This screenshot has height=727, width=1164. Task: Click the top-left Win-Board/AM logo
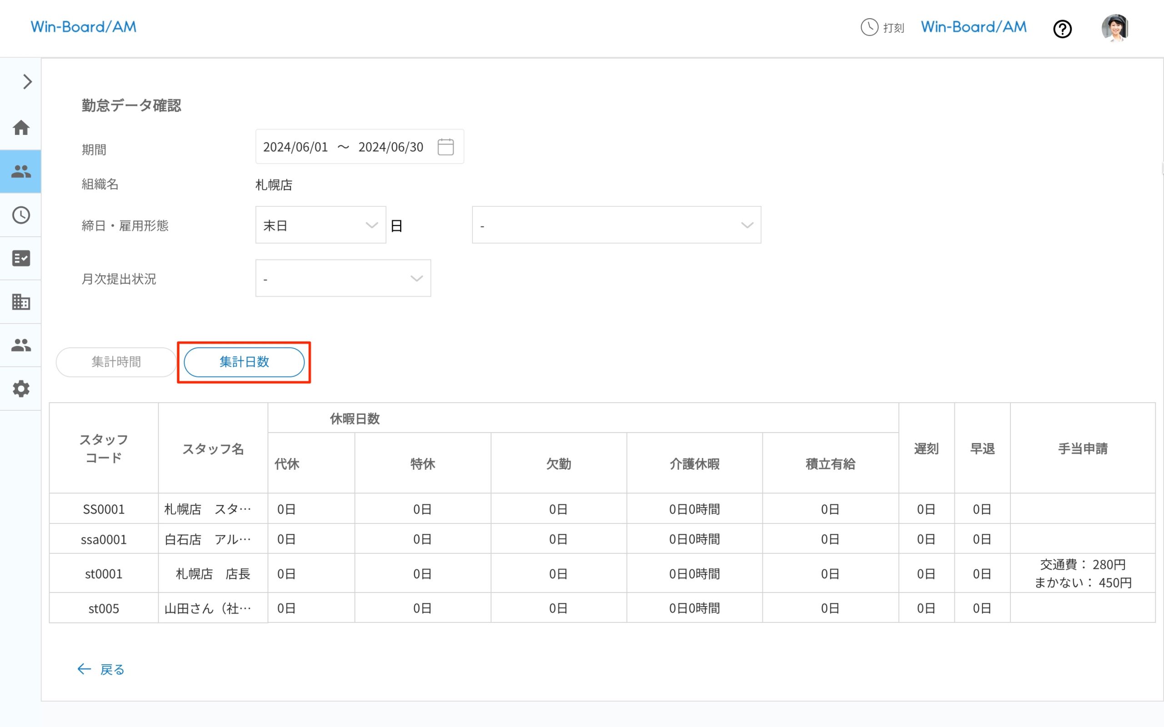(84, 27)
